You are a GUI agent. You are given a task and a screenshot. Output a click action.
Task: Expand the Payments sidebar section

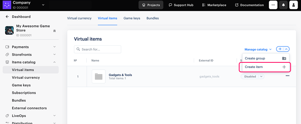click(x=54, y=47)
